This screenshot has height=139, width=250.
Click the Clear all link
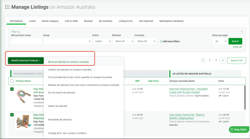[237, 47]
